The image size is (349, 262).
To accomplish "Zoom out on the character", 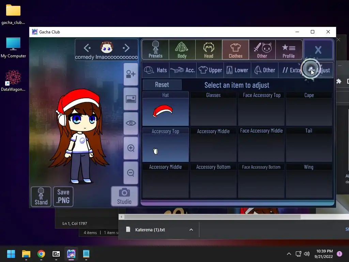I will pyautogui.click(x=131, y=173).
